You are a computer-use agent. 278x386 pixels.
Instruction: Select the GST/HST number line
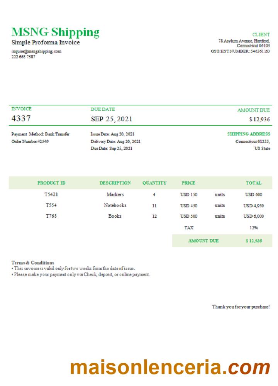click(240, 51)
